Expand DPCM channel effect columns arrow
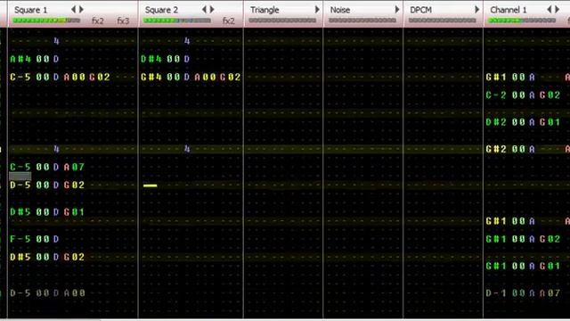This screenshot has height=321, width=570. 477,10
